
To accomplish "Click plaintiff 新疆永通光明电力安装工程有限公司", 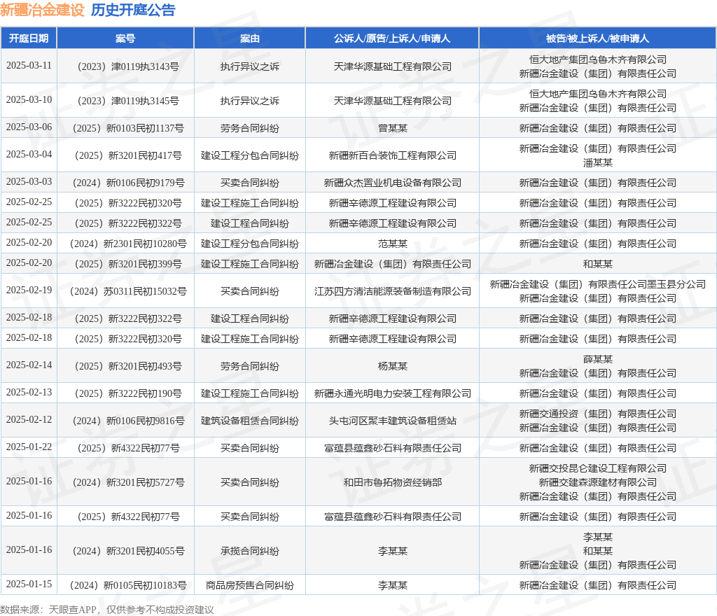I will click(392, 394).
